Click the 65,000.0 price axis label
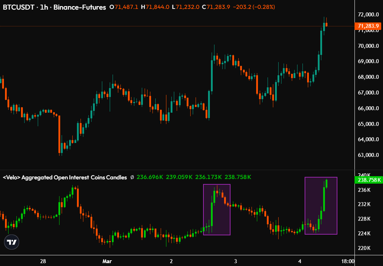The height and width of the screenshot is (266, 383). (368, 124)
